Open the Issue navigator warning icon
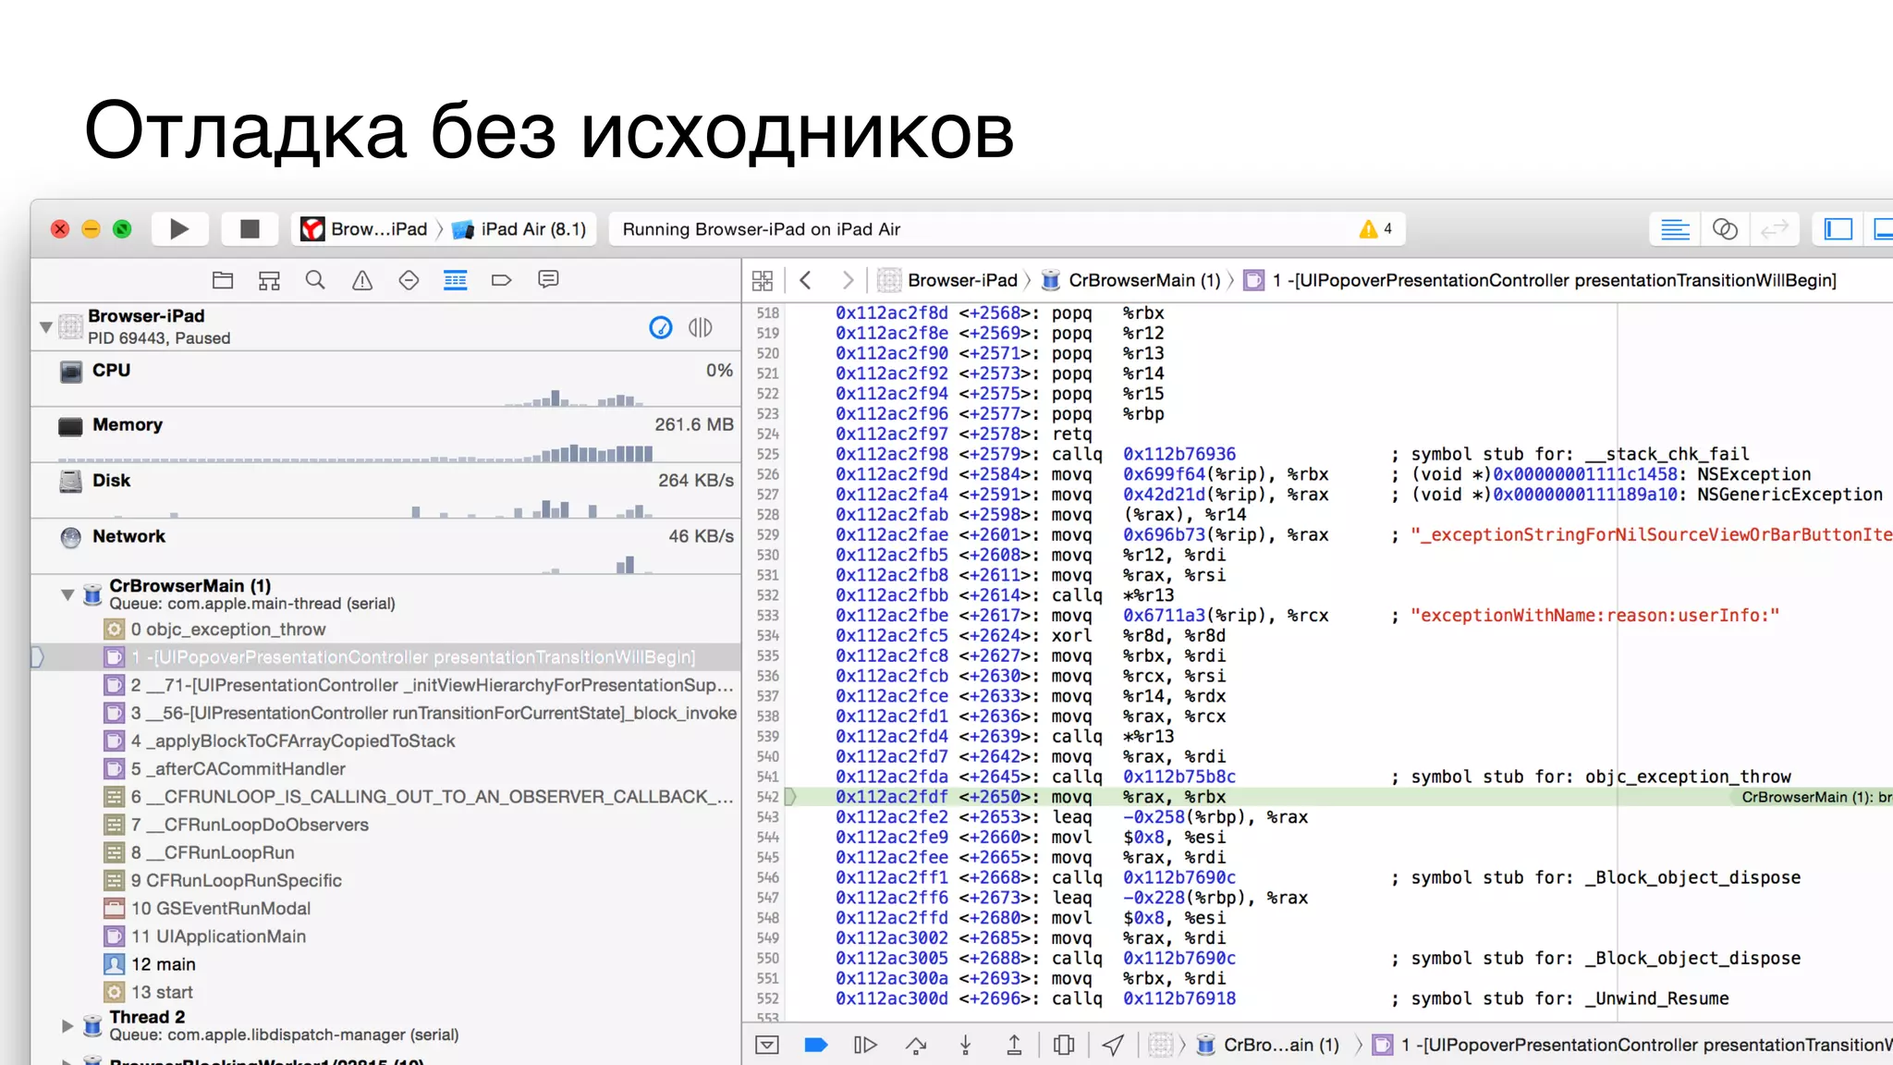This screenshot has width=1893, height=1065. pos(362,280)
